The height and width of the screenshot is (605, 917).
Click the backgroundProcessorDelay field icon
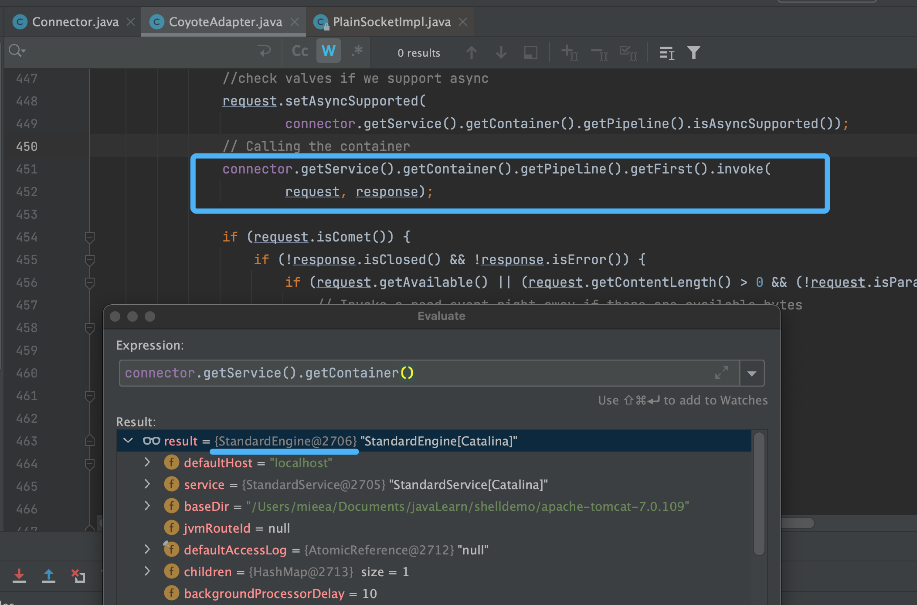click(x=171, y=593)
